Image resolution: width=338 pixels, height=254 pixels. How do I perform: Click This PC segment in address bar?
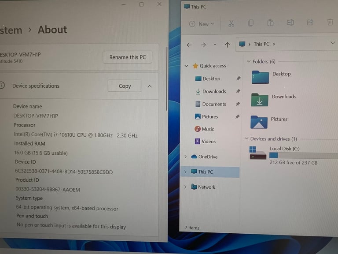261,44
